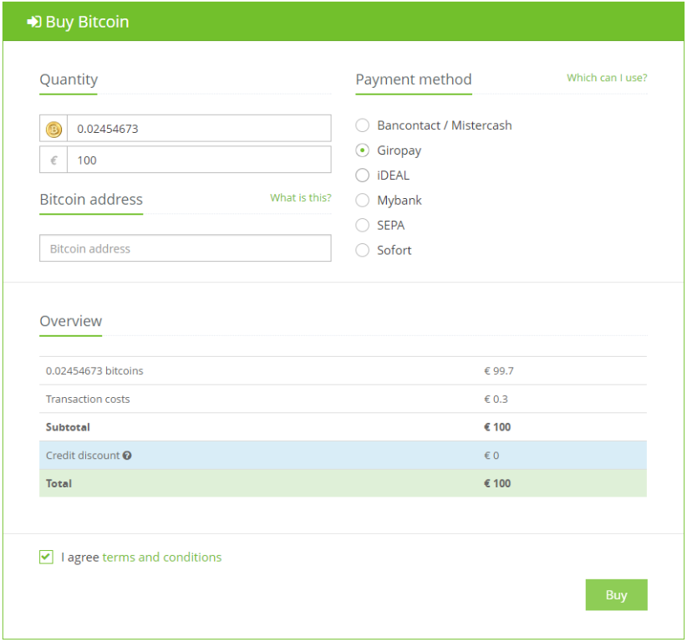Screen dimensions: 687x642
Task: Click the 'Subtotal' row label
Action: [68, 427]
